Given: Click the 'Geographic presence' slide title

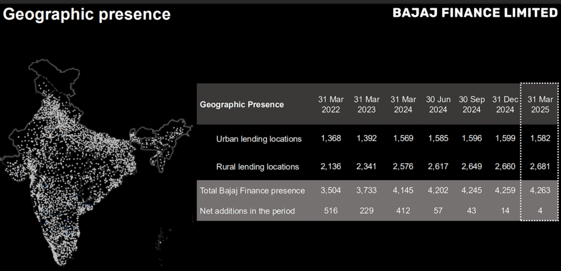Looking at the screenshot, I should 87,15.
